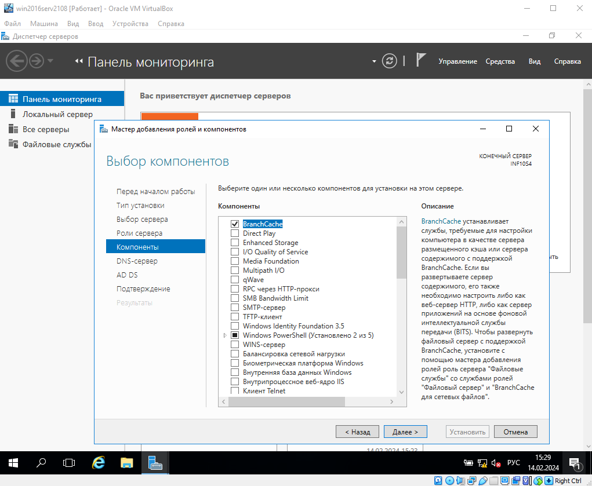Select qWave row text

coord(253,280)
